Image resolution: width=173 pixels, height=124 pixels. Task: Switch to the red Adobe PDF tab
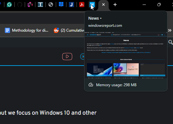82,5
